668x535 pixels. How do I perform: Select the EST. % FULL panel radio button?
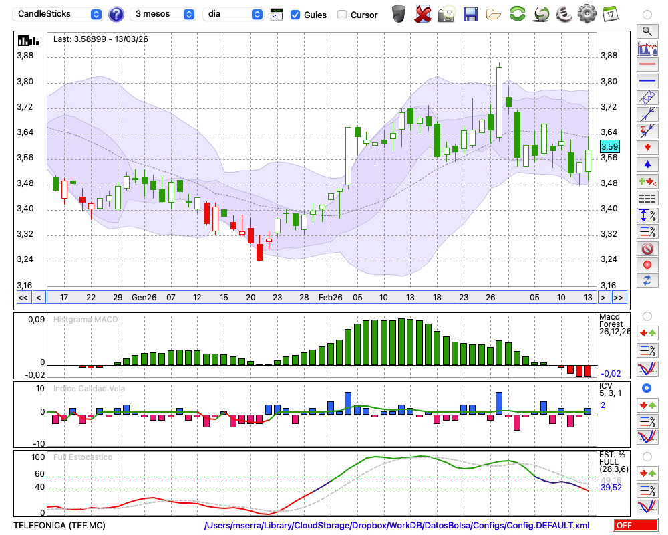click(x=647, y=456)
